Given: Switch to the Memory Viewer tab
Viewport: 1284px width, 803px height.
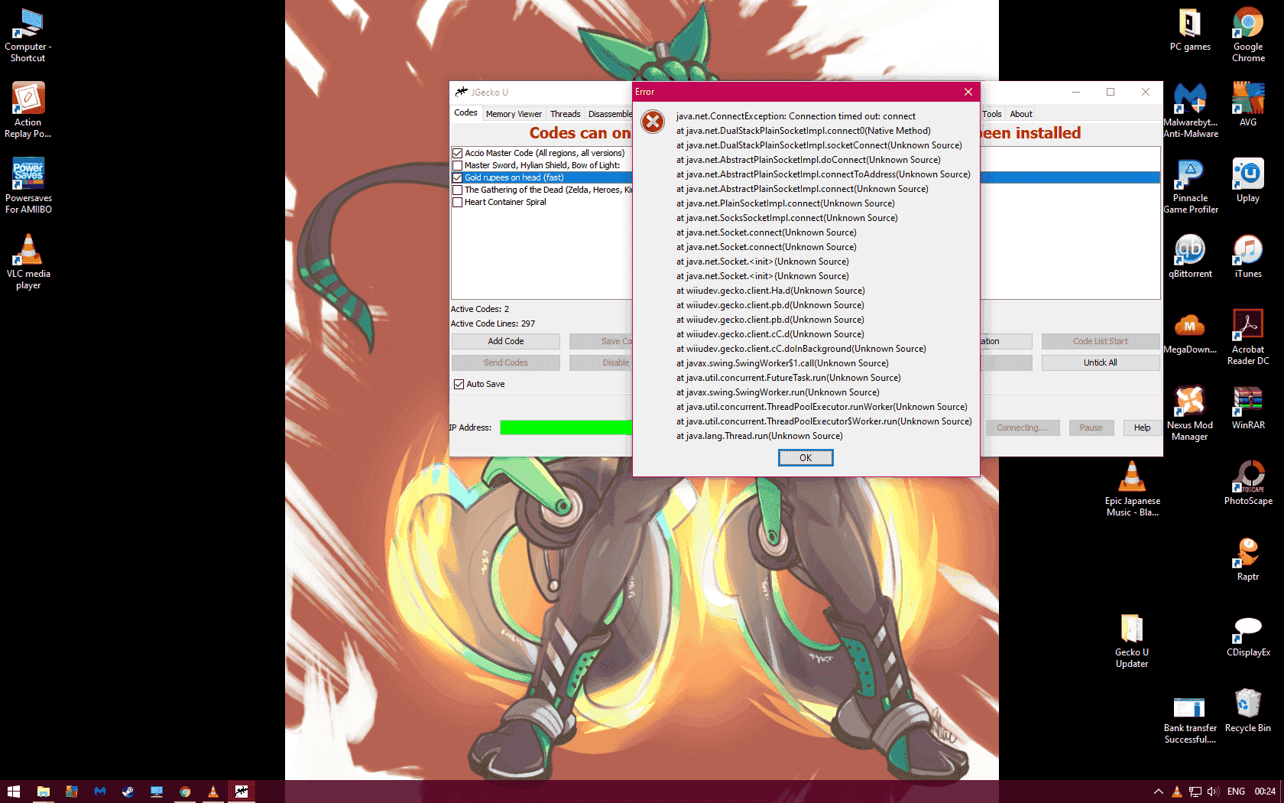Looking at the screenshot, I should [x=514, y=114].
